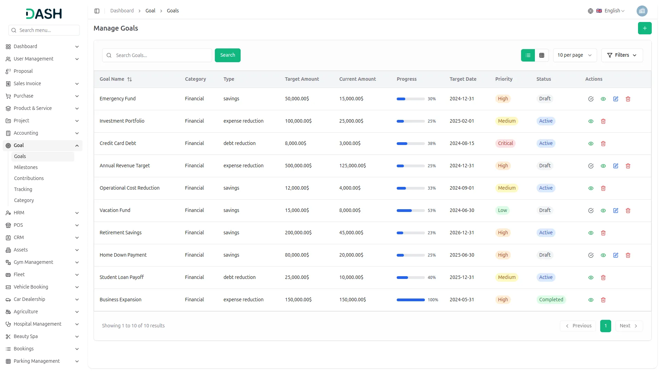Switch to list view layout
The height and width of the screenshot is (371, 660).
528,55
